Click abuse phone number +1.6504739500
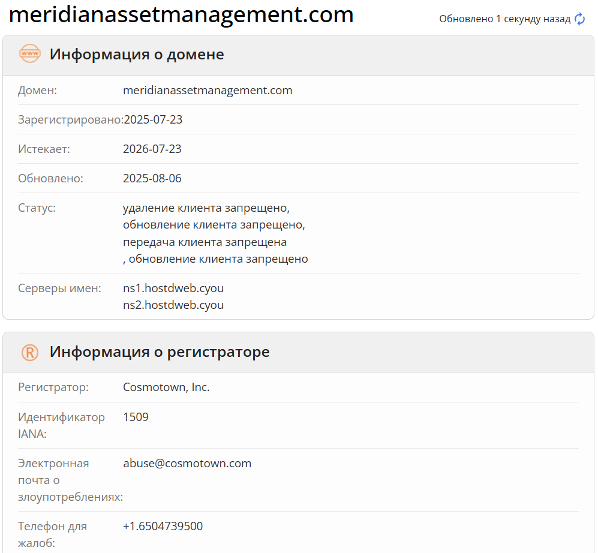598x553 pixels. tap(163, 526)
